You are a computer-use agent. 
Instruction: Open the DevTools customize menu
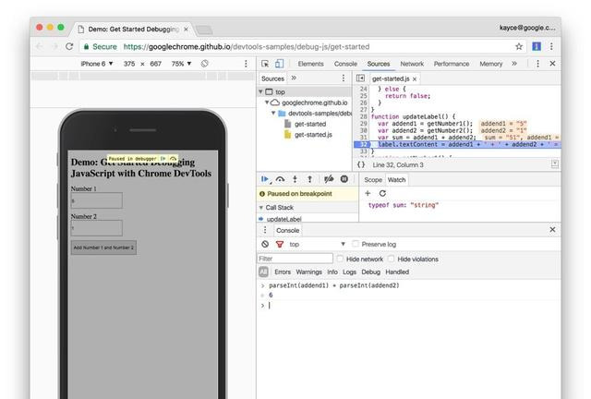(537, 64)
